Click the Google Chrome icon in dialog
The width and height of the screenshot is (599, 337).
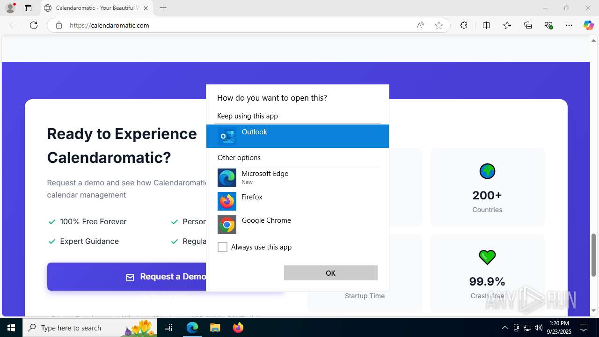(x=227, y=225)
